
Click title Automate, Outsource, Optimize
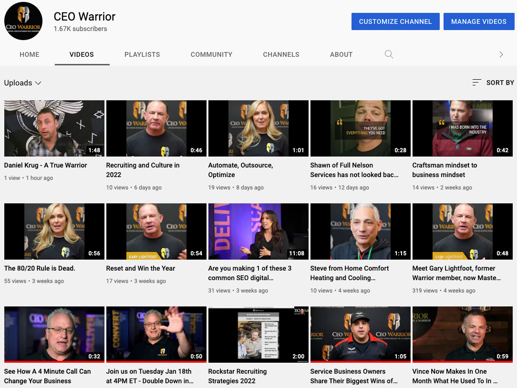pyautogui.click(x=240, y=170)
